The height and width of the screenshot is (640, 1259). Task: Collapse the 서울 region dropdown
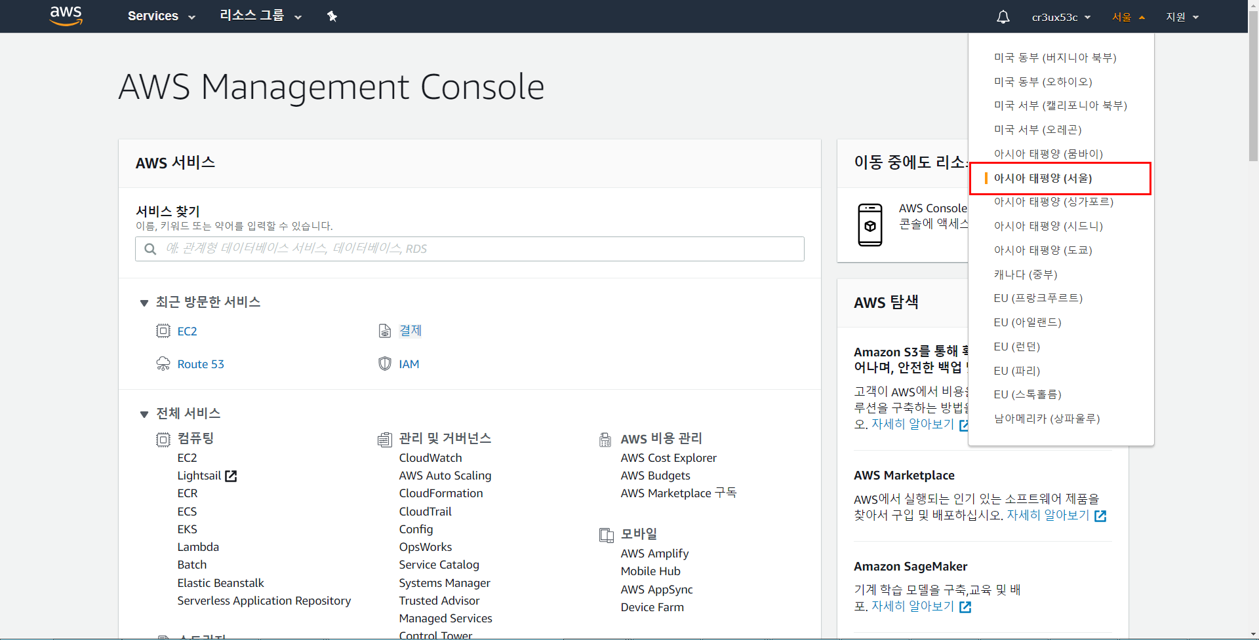click(x=1128, y=17)
